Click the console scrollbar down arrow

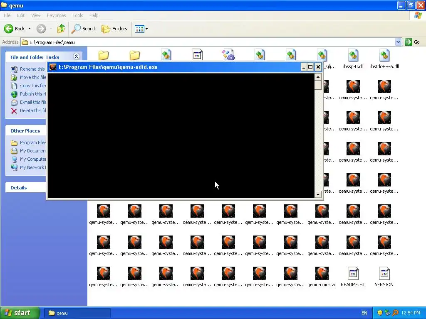coord(318,194)
